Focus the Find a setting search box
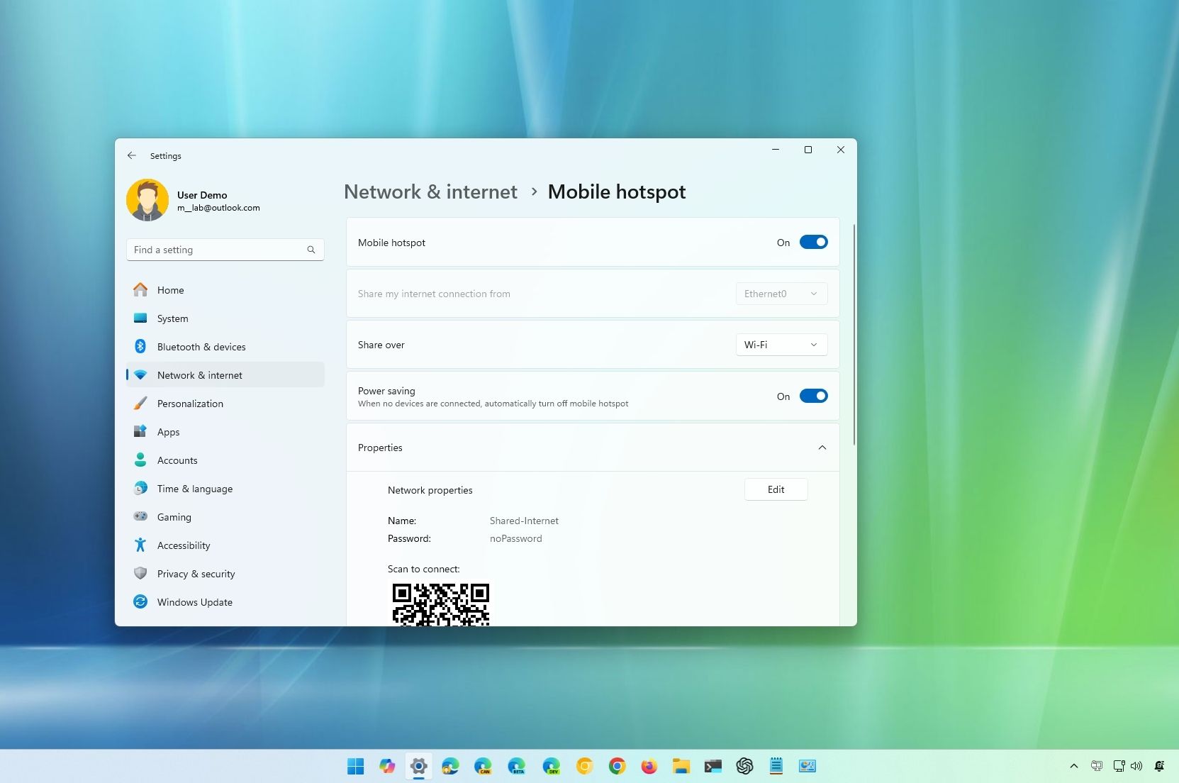 pyautogui.click(x=225, y=250)
